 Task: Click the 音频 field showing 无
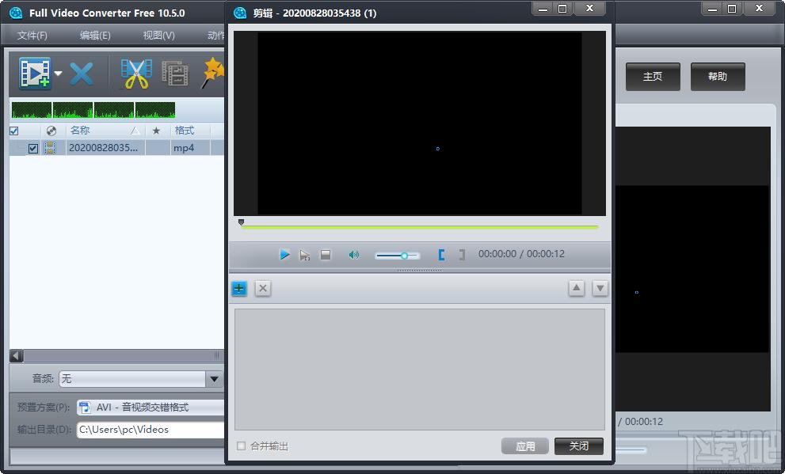(132, 379)
